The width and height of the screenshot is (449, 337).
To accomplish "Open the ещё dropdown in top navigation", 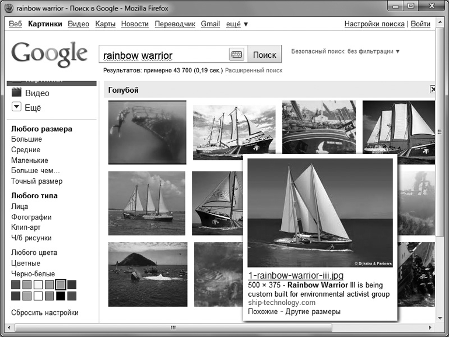I will pos(237,24).
